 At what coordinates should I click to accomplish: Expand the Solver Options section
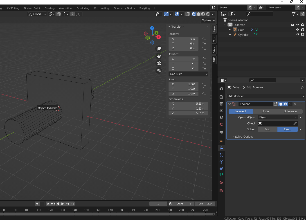coord(242,137)
